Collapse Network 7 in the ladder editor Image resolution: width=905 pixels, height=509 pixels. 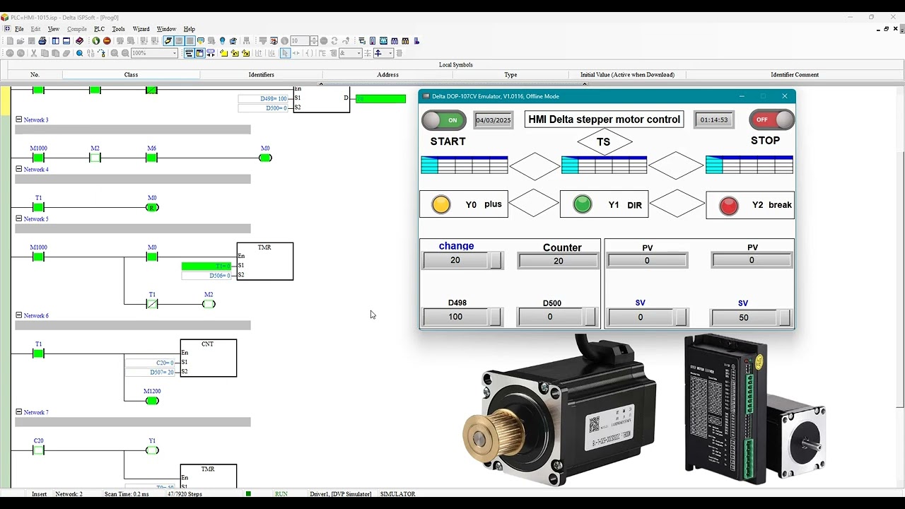[x=19, y=412]
